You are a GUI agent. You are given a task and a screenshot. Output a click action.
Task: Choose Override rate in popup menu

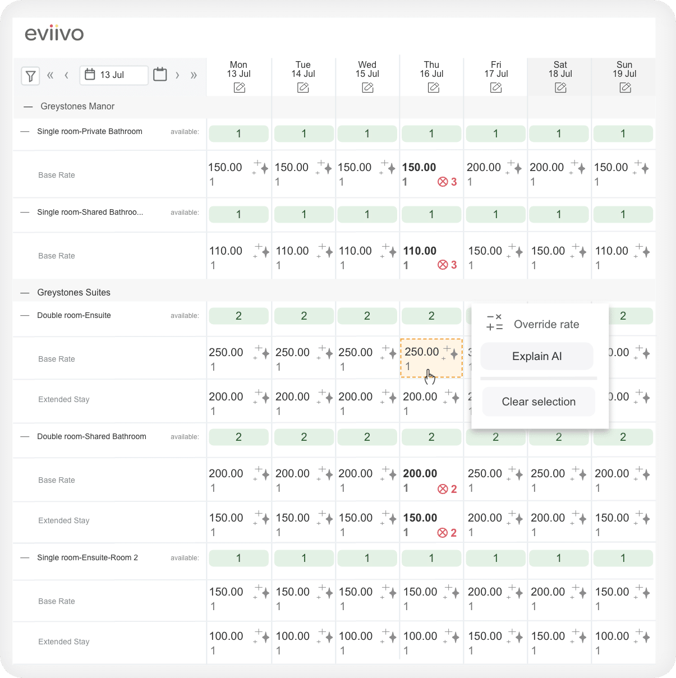pyautogui.click(x=533, y=324)
